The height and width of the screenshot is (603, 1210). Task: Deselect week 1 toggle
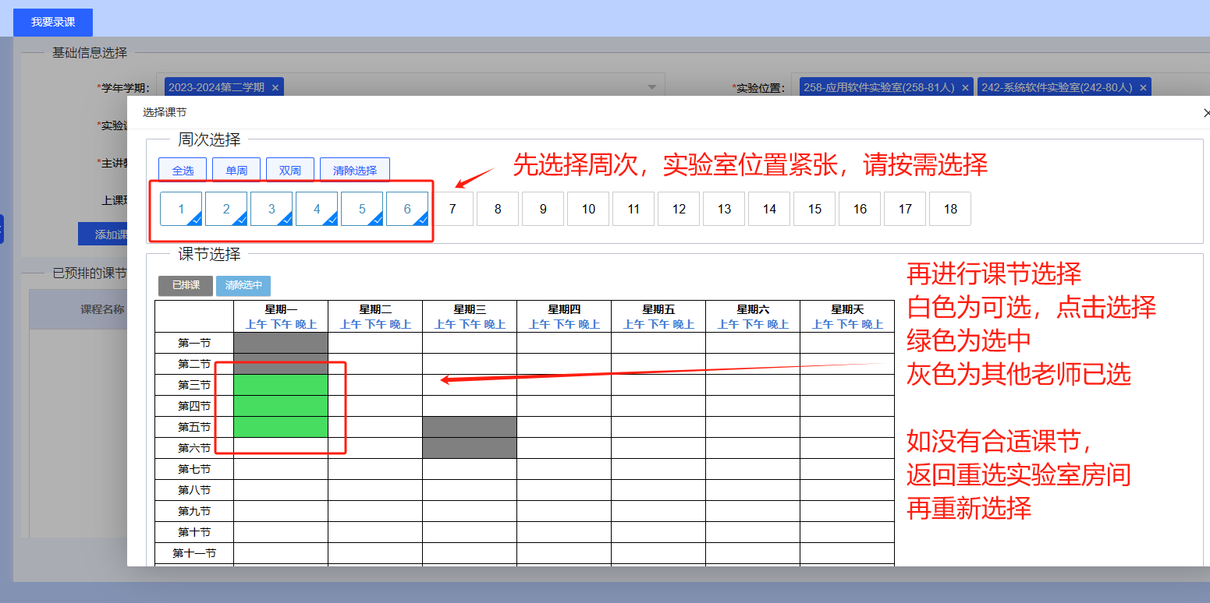181,209
